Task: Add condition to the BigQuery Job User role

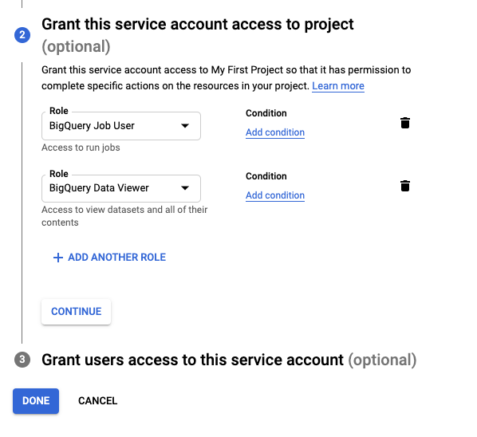Action: pos(275,132)
